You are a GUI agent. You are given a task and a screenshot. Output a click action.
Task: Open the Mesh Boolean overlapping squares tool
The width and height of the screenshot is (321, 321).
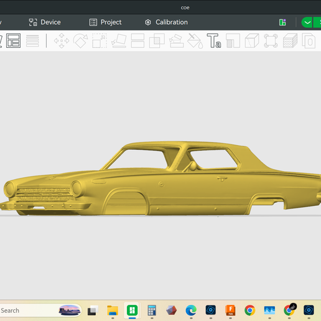tap(157, 40)
